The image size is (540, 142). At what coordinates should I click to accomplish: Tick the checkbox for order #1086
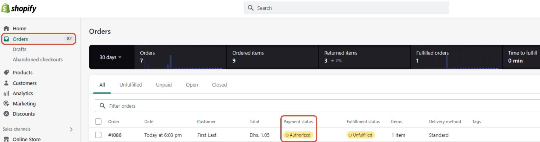[x=98, y=135]
